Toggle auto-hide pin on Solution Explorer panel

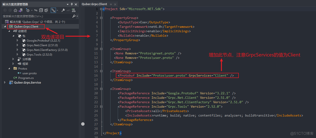pos(72,5)
